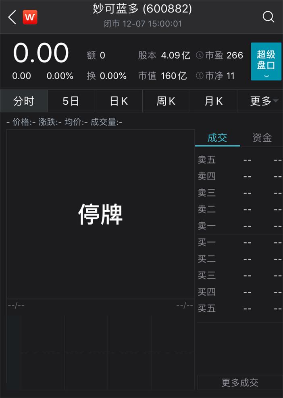
Task: Click closing time 闭市 12-07 15:00:01
Action: click(x=143, y=24)
